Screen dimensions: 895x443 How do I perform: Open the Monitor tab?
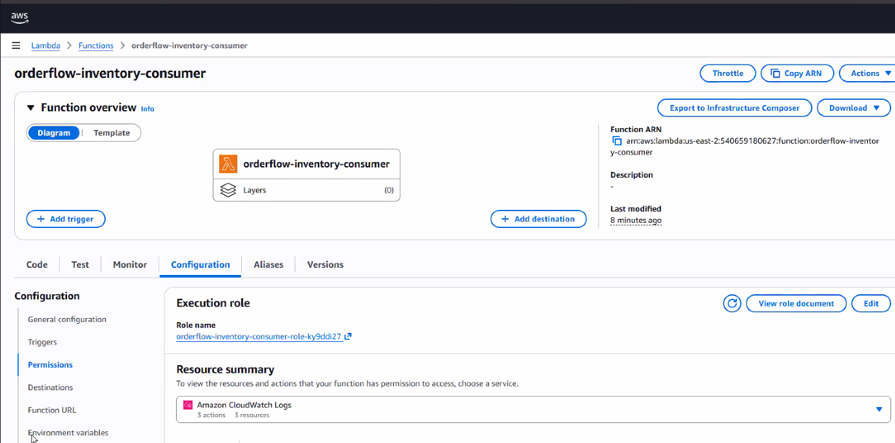coord(130,265)
